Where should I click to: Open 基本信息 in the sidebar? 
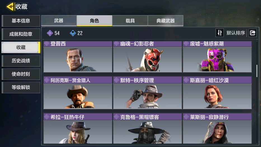pyautogui.click(x=21, y=21)
